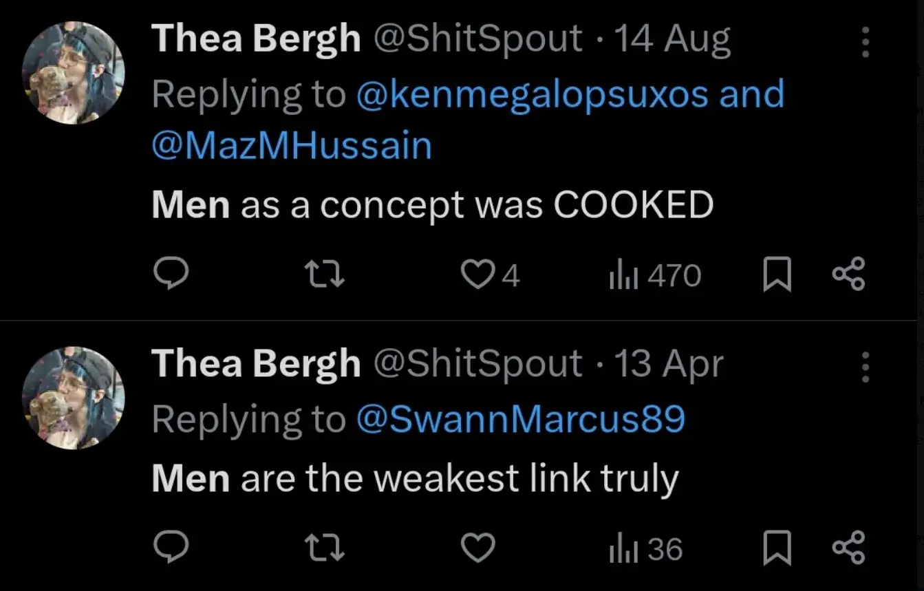Screen dimensions: 924x591
Task: Retweet the 'Men as a concept' tweet
Action: [x=325, y=275]
